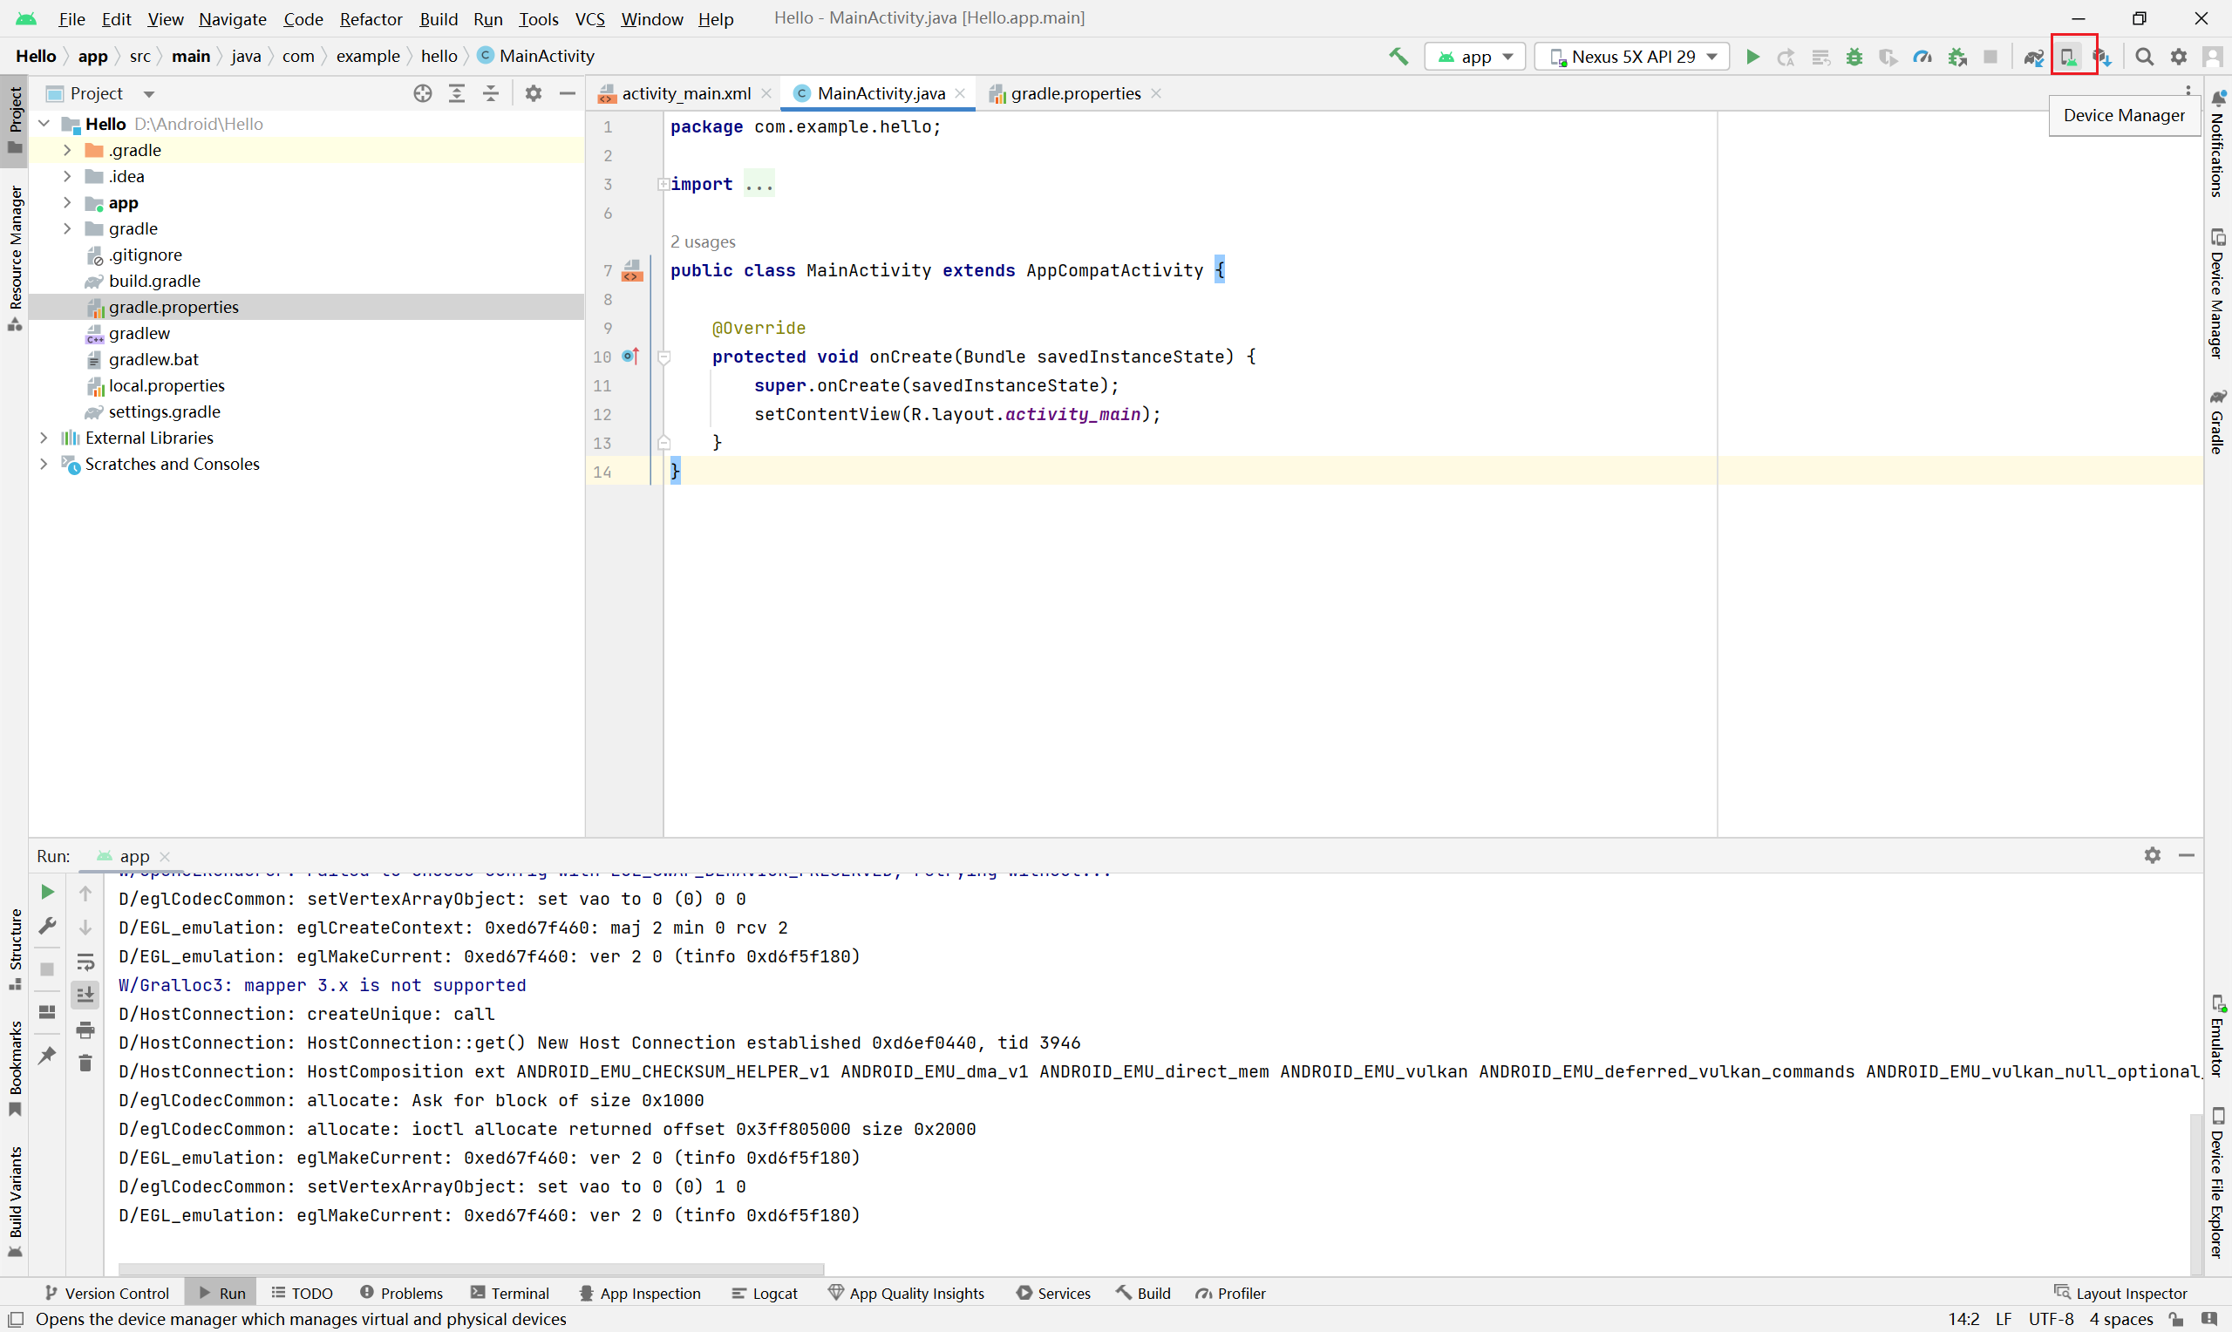Open the Build menu

(x=439, y=19)
